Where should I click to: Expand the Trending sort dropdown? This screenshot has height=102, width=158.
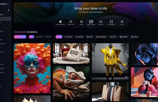tap(20, 37)
